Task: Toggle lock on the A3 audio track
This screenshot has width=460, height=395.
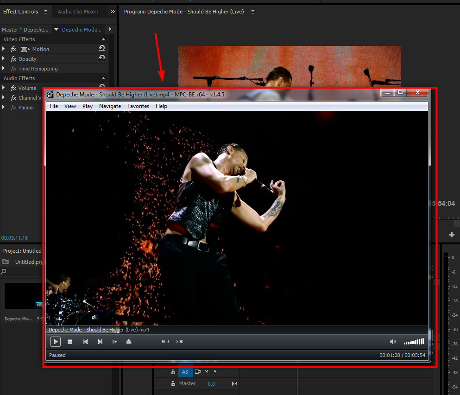Action: tap(173, 372)
